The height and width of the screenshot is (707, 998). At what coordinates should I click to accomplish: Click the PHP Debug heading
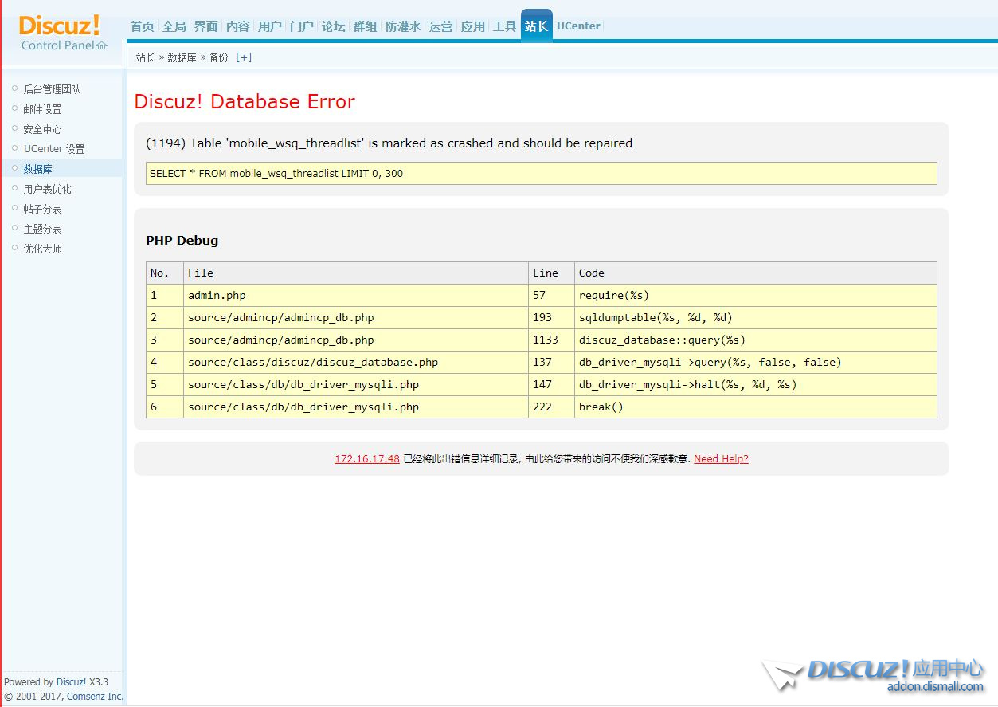(182, 240)
